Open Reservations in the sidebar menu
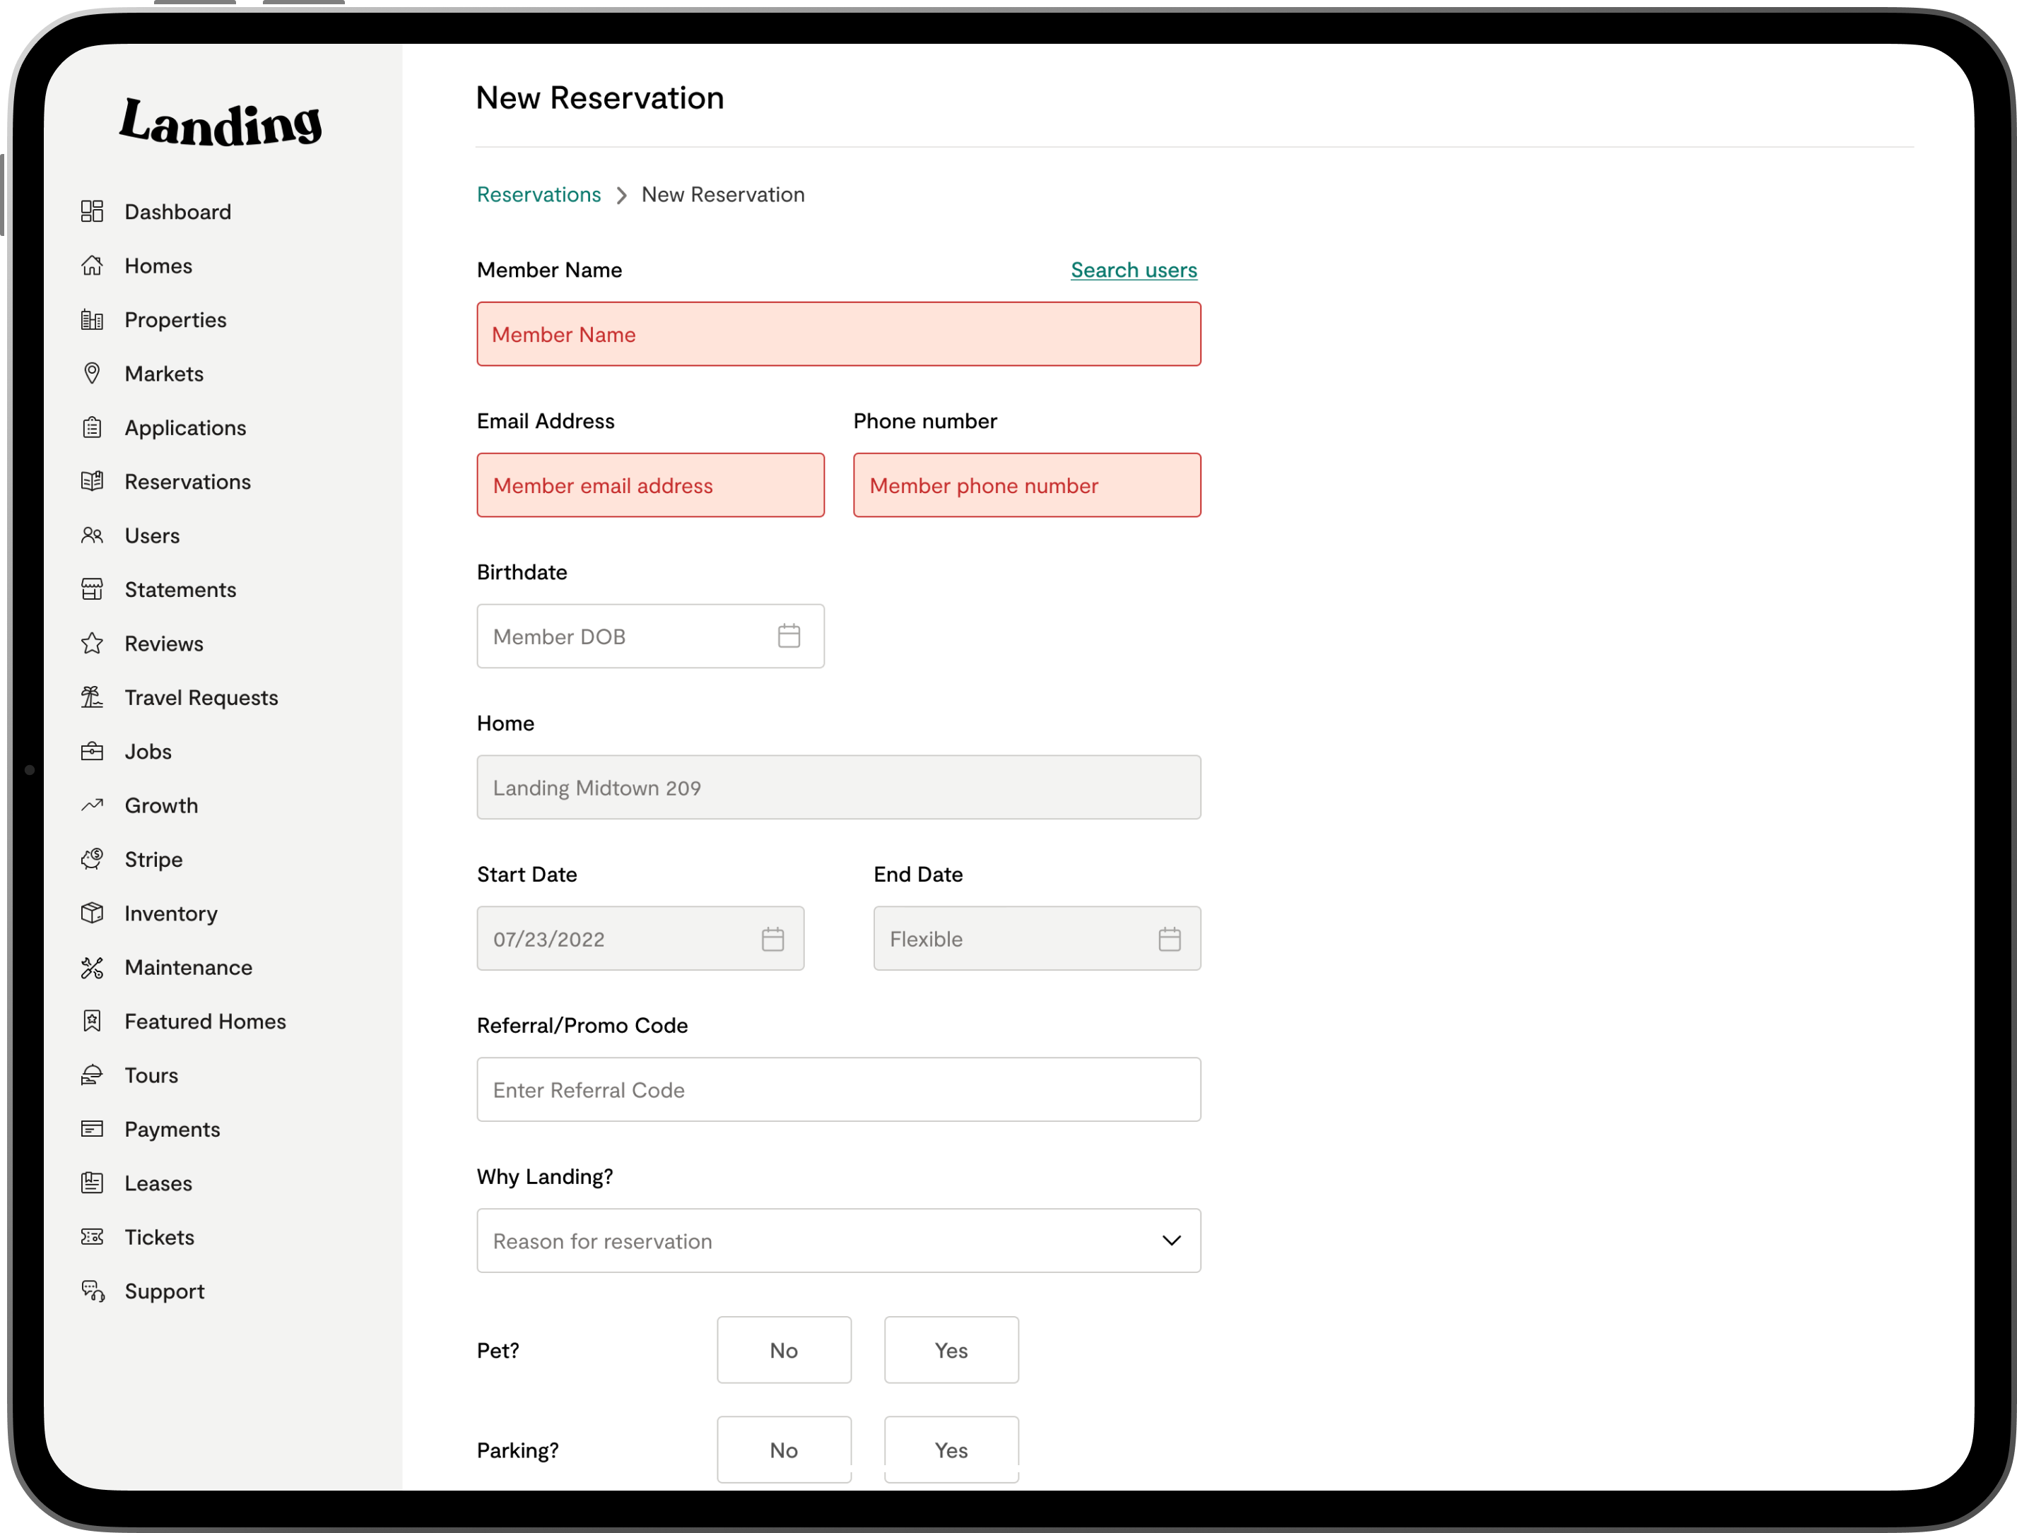Viewport: 2017px width, 1533px height. click(x=187, y=482)
